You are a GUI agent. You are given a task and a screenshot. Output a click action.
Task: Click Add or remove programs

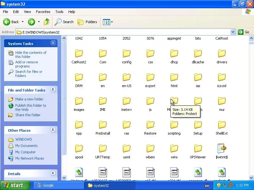point(27,64)
